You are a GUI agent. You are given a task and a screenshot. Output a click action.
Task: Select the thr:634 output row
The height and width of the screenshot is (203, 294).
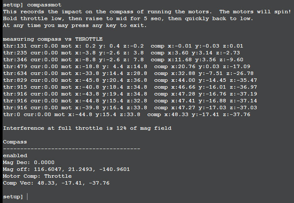(x=128, y=73)
